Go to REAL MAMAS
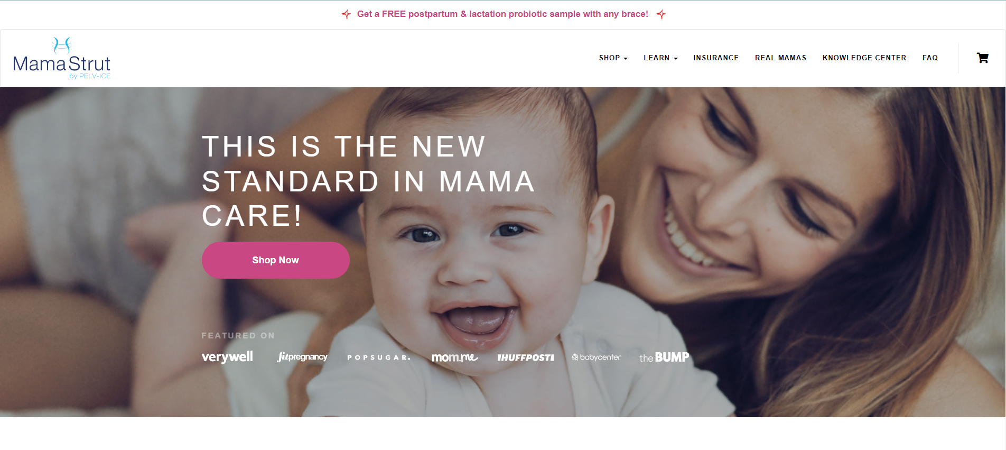The width and height of the screenshot is (1006, 450). point(780,58)
